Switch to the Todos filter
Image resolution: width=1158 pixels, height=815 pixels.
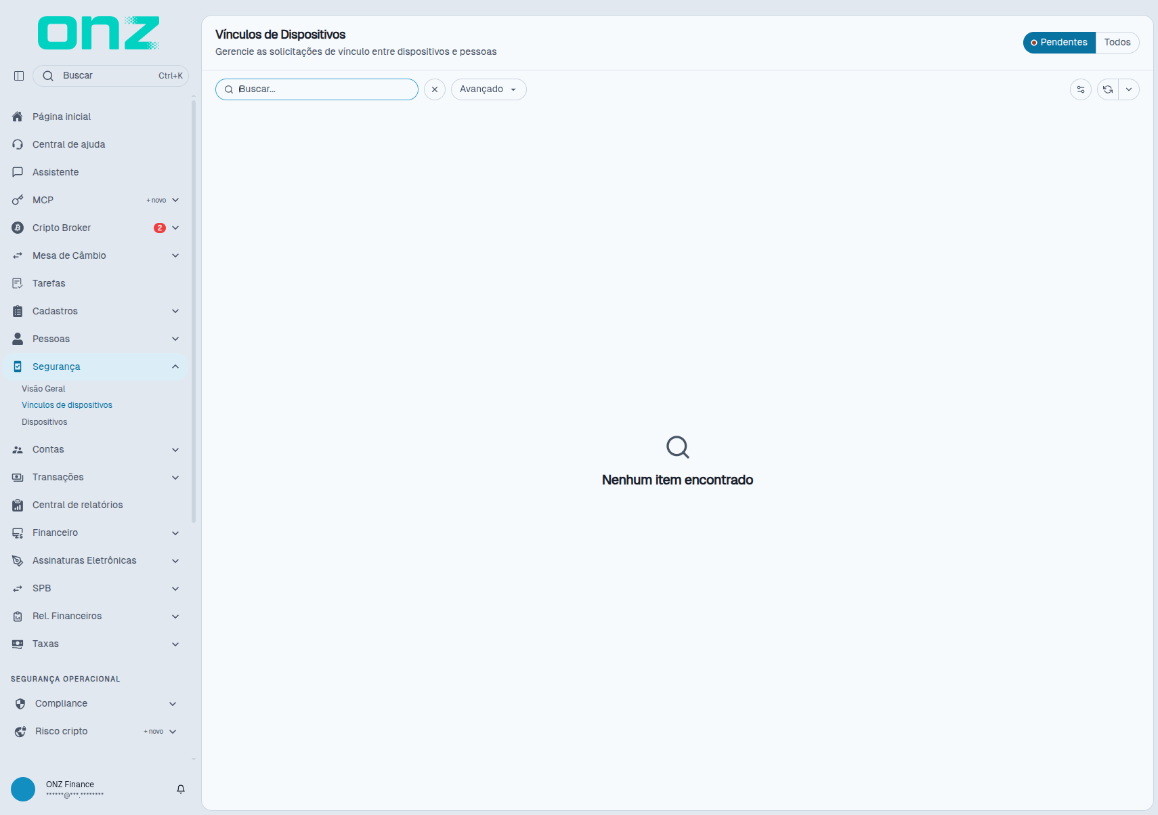pyautogui.click(x=1117, y=42)
